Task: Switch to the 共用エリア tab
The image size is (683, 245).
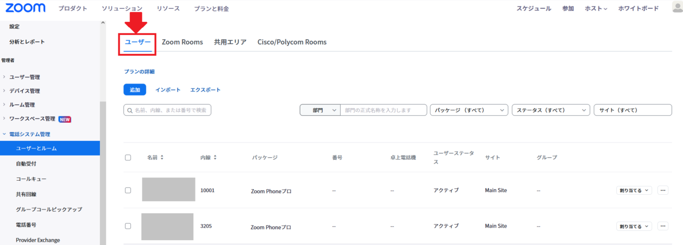Action: (230, 42)
